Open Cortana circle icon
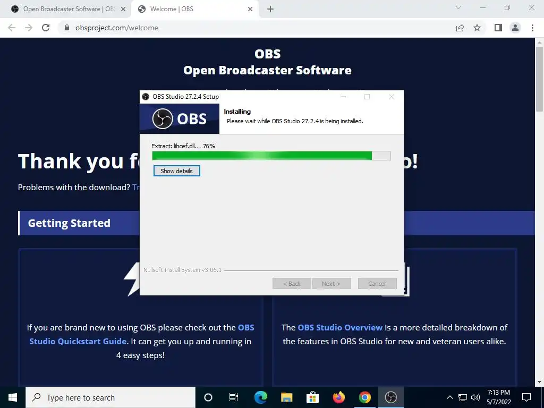Image resolution: width=544 pixels, height=408 pixels. click(x=208, y=397)
